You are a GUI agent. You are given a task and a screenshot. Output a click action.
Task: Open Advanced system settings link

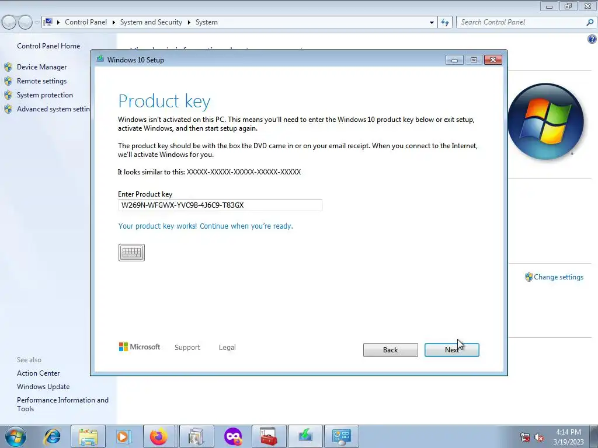[53, 109]
